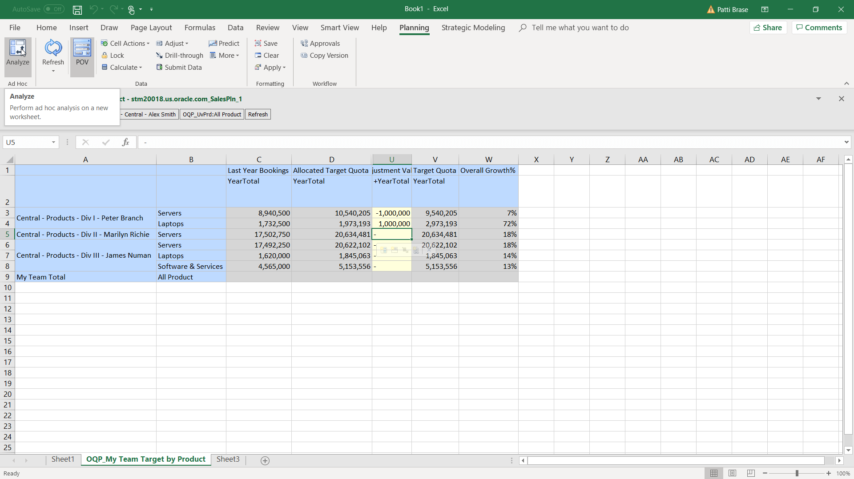Switch to the Strategic Modeling tab
This screenshot has height=479, width=854.
pos(473,28)
